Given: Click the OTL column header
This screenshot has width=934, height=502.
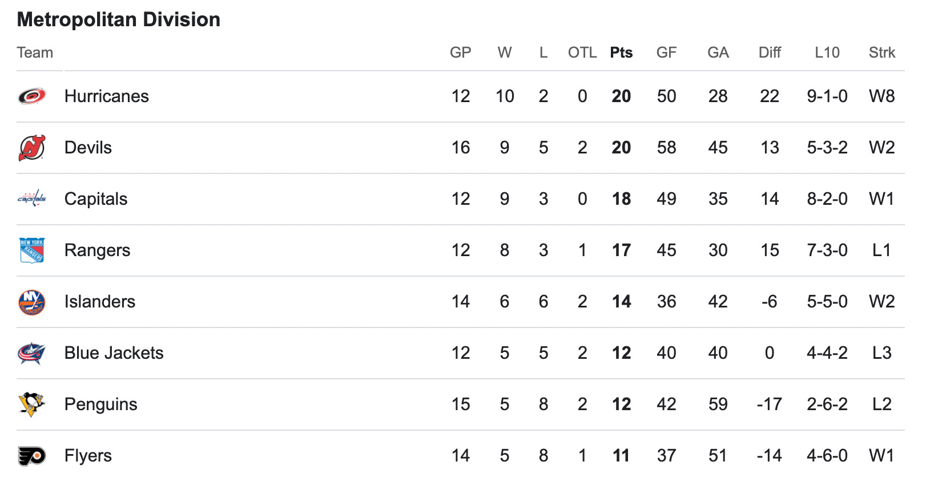Looking at the screenshot, I should click(582, 52).
